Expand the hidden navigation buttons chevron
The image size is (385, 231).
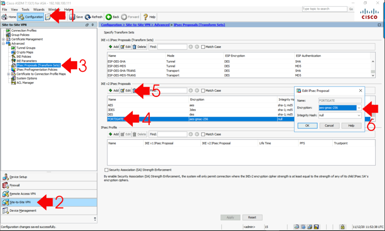(95, 219)
